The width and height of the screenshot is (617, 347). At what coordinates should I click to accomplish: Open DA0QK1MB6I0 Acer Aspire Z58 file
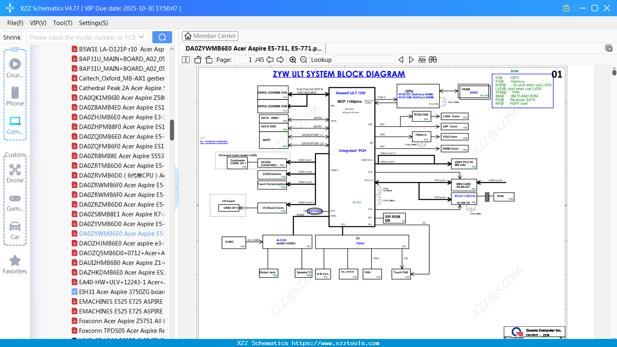[x=118, y=97]
